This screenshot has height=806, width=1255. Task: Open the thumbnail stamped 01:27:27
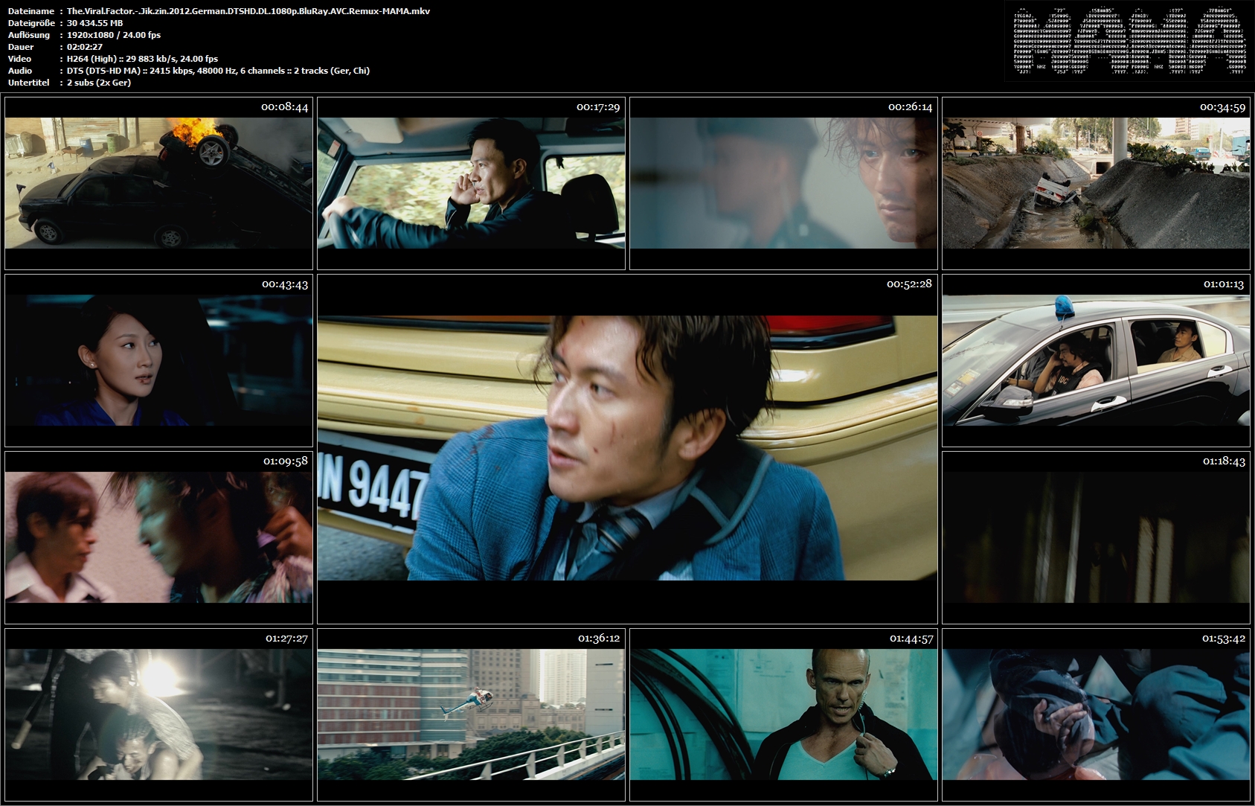tap(158, 714)
